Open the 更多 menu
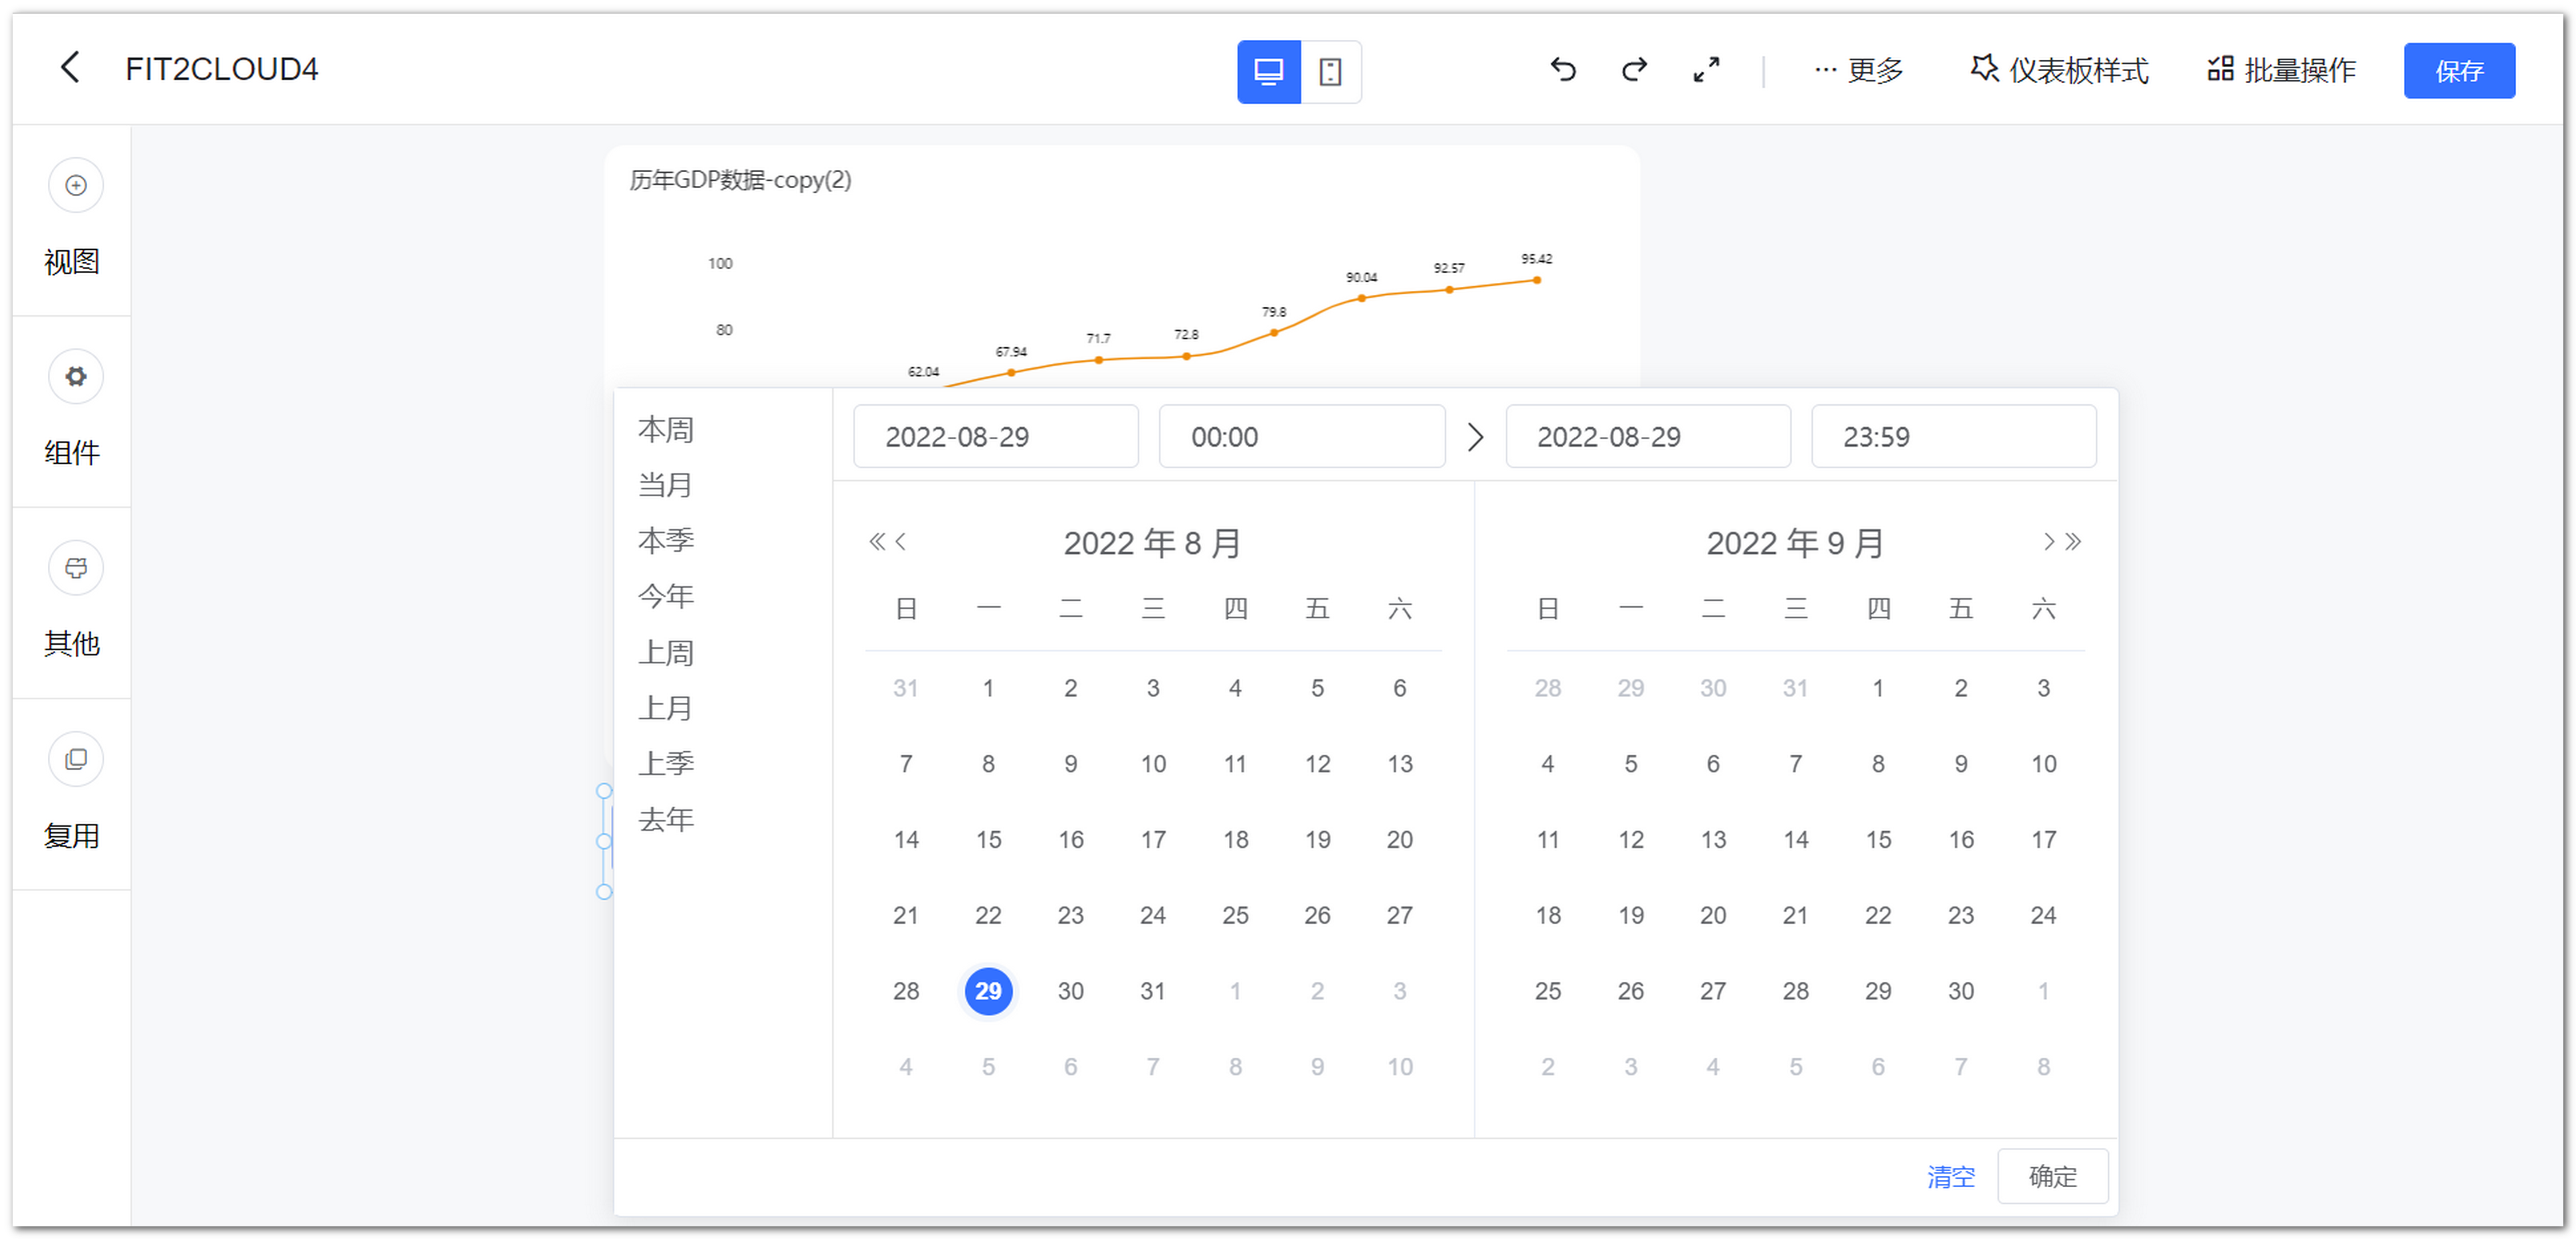This screenshot has height=1239, width=2576. pos(1858,70)
